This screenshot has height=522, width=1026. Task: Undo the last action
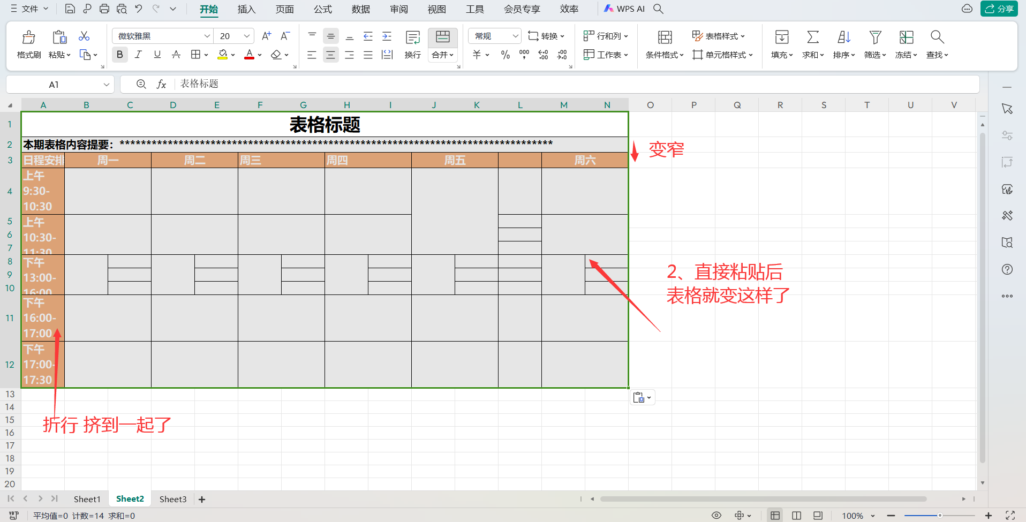coord(139,9)
